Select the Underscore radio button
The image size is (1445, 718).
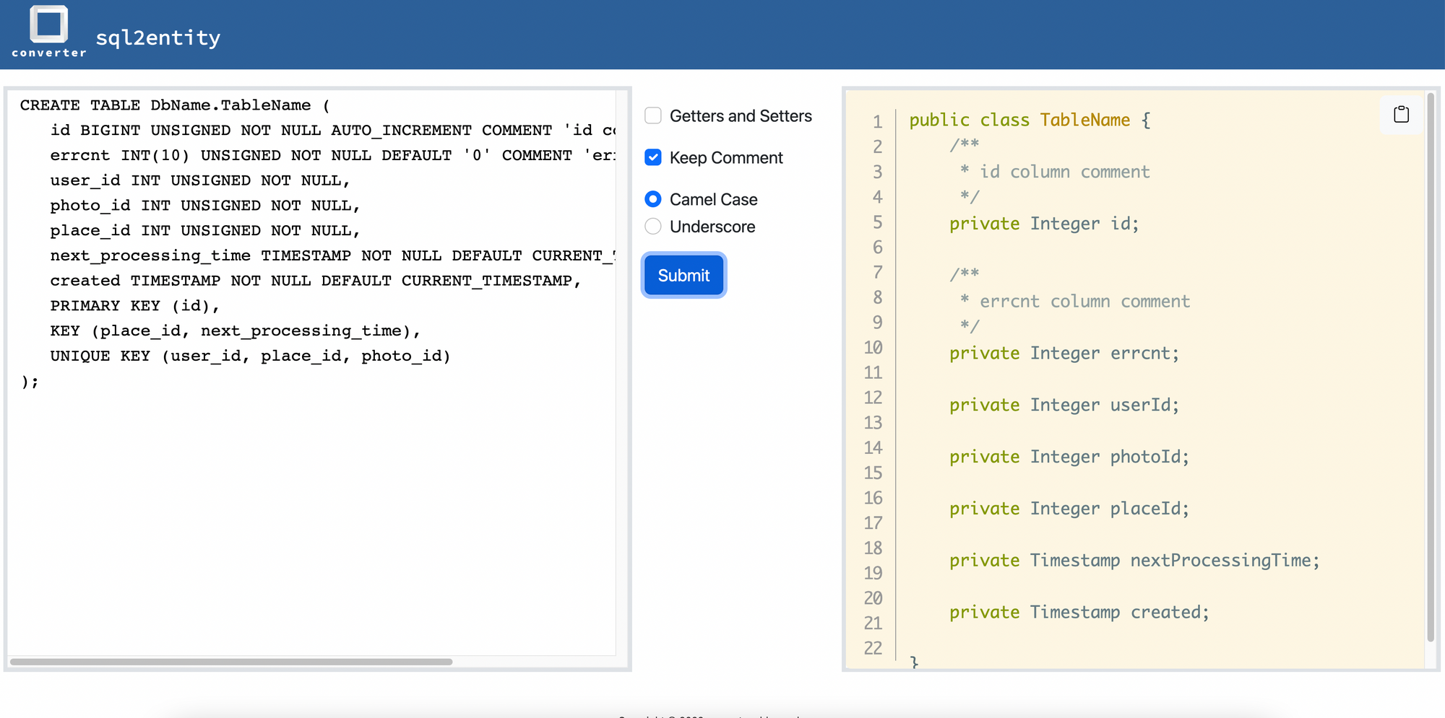[x=652, y=226]
